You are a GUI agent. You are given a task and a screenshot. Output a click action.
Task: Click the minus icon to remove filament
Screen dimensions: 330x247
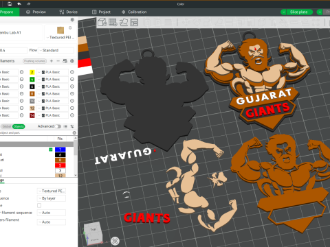pyautogui.click(x=58, y=61)
